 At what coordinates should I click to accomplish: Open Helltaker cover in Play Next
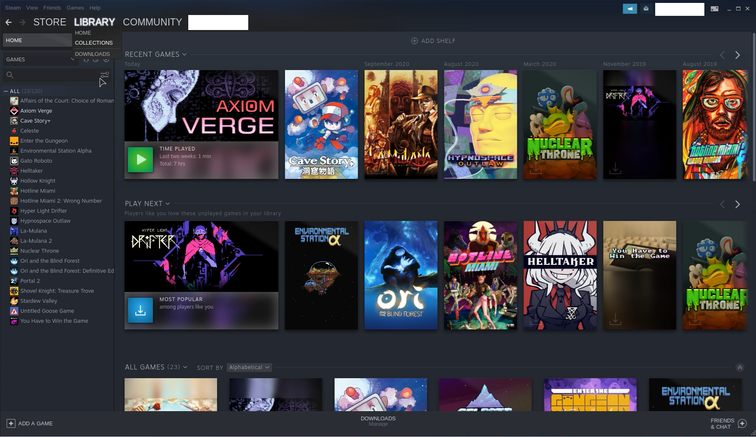[560, 275]
